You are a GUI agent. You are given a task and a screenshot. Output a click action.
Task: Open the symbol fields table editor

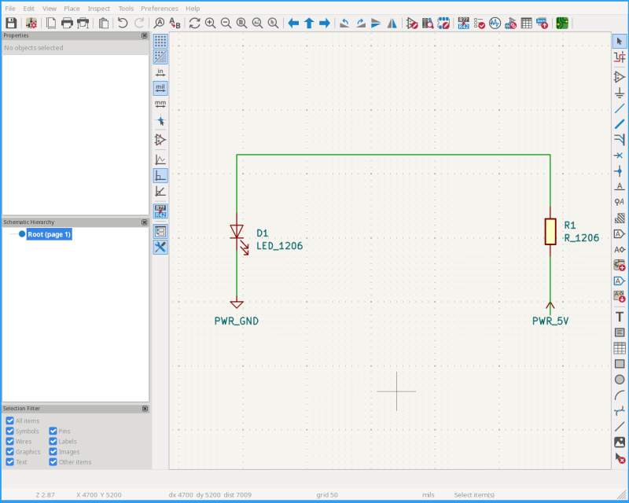click(x=528, y=23)
